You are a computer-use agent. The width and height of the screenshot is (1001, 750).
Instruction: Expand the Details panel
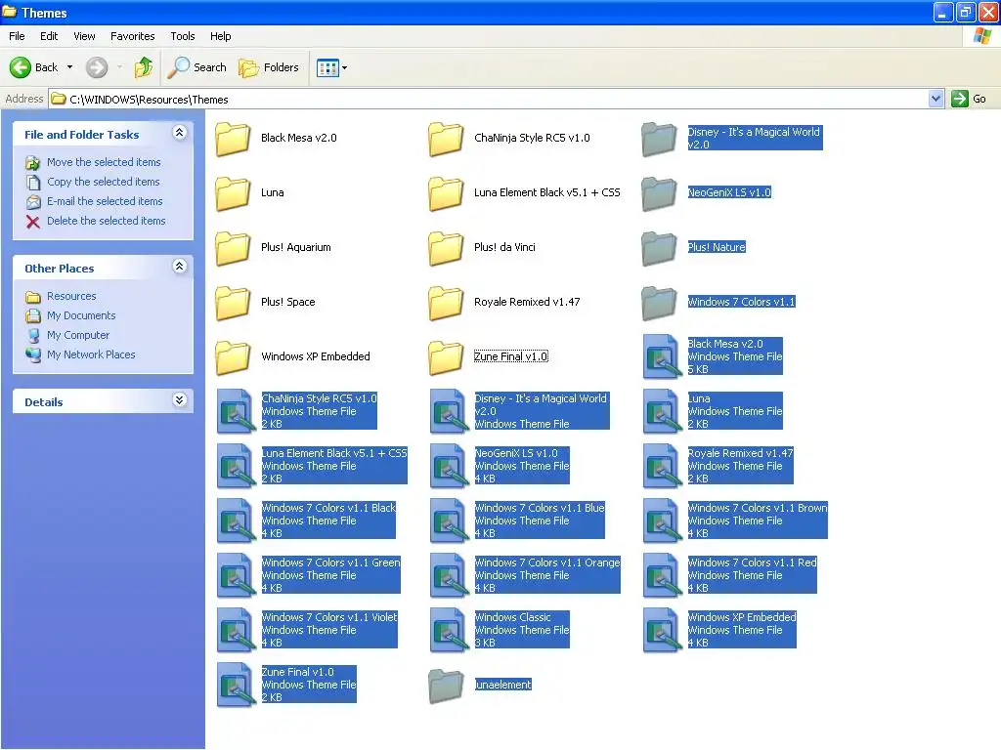click(180, 399)
